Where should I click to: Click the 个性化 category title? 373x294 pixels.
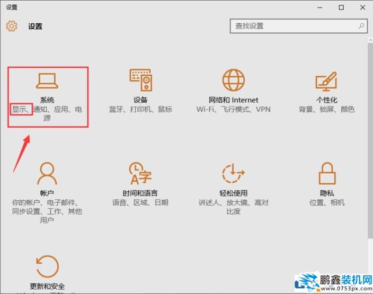(x=326, y=100)
